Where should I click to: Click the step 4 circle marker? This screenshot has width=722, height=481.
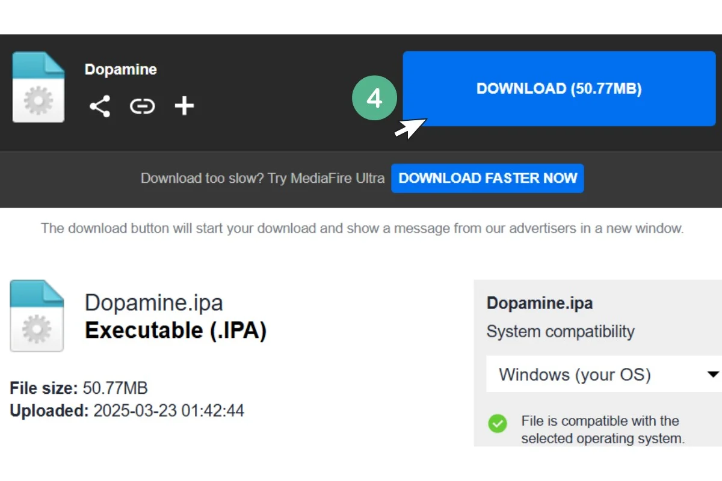pos(374,97)
